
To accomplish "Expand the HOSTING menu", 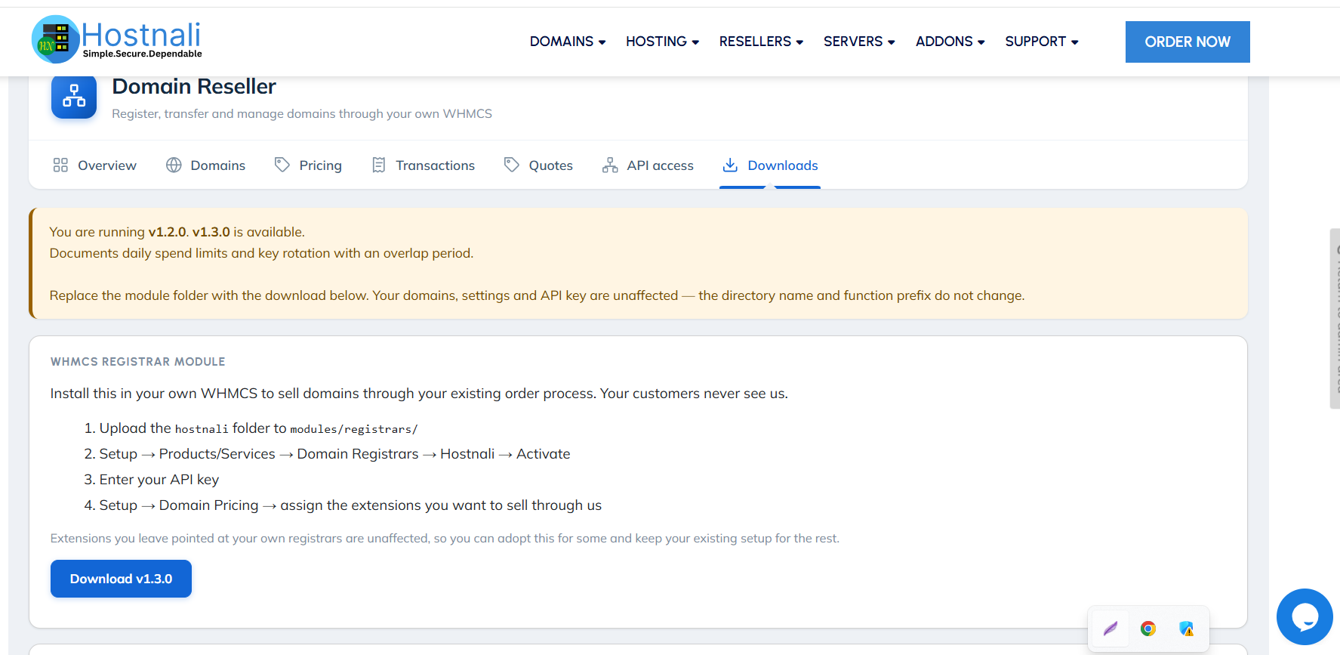I will pyautogui.click(x=662, y=42).
